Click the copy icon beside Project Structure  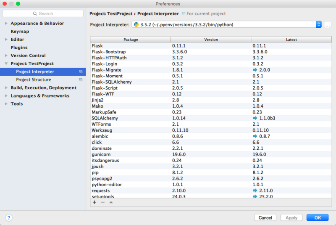click(x=81, y=79)
